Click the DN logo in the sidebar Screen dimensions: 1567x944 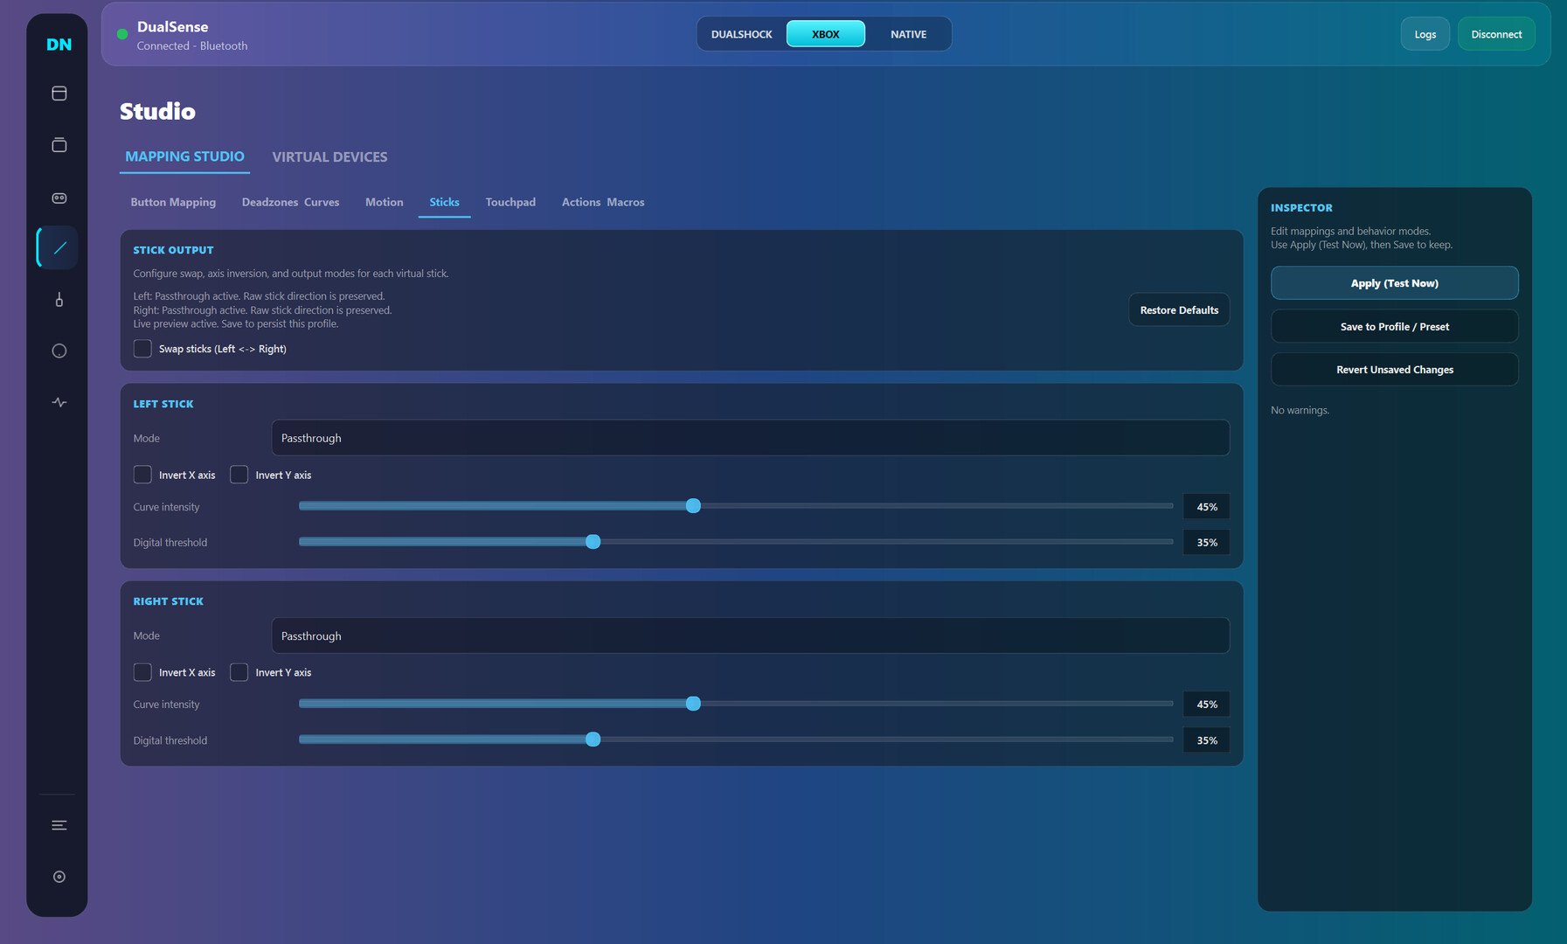point(59,45)
